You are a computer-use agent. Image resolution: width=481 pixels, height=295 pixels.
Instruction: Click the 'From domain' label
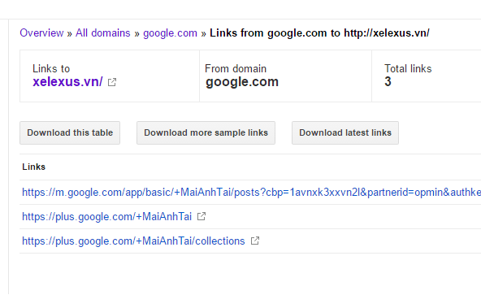[236, 68]
